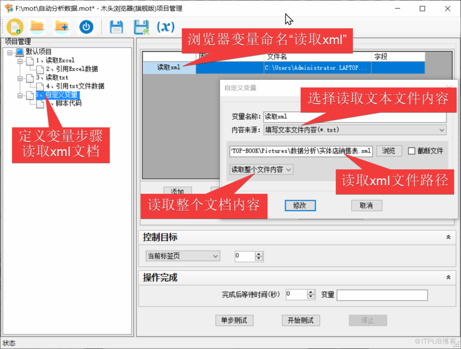Screen dimensions: 461x349
Task: Collapse the 控制目标 section
Action: point(449,237)
